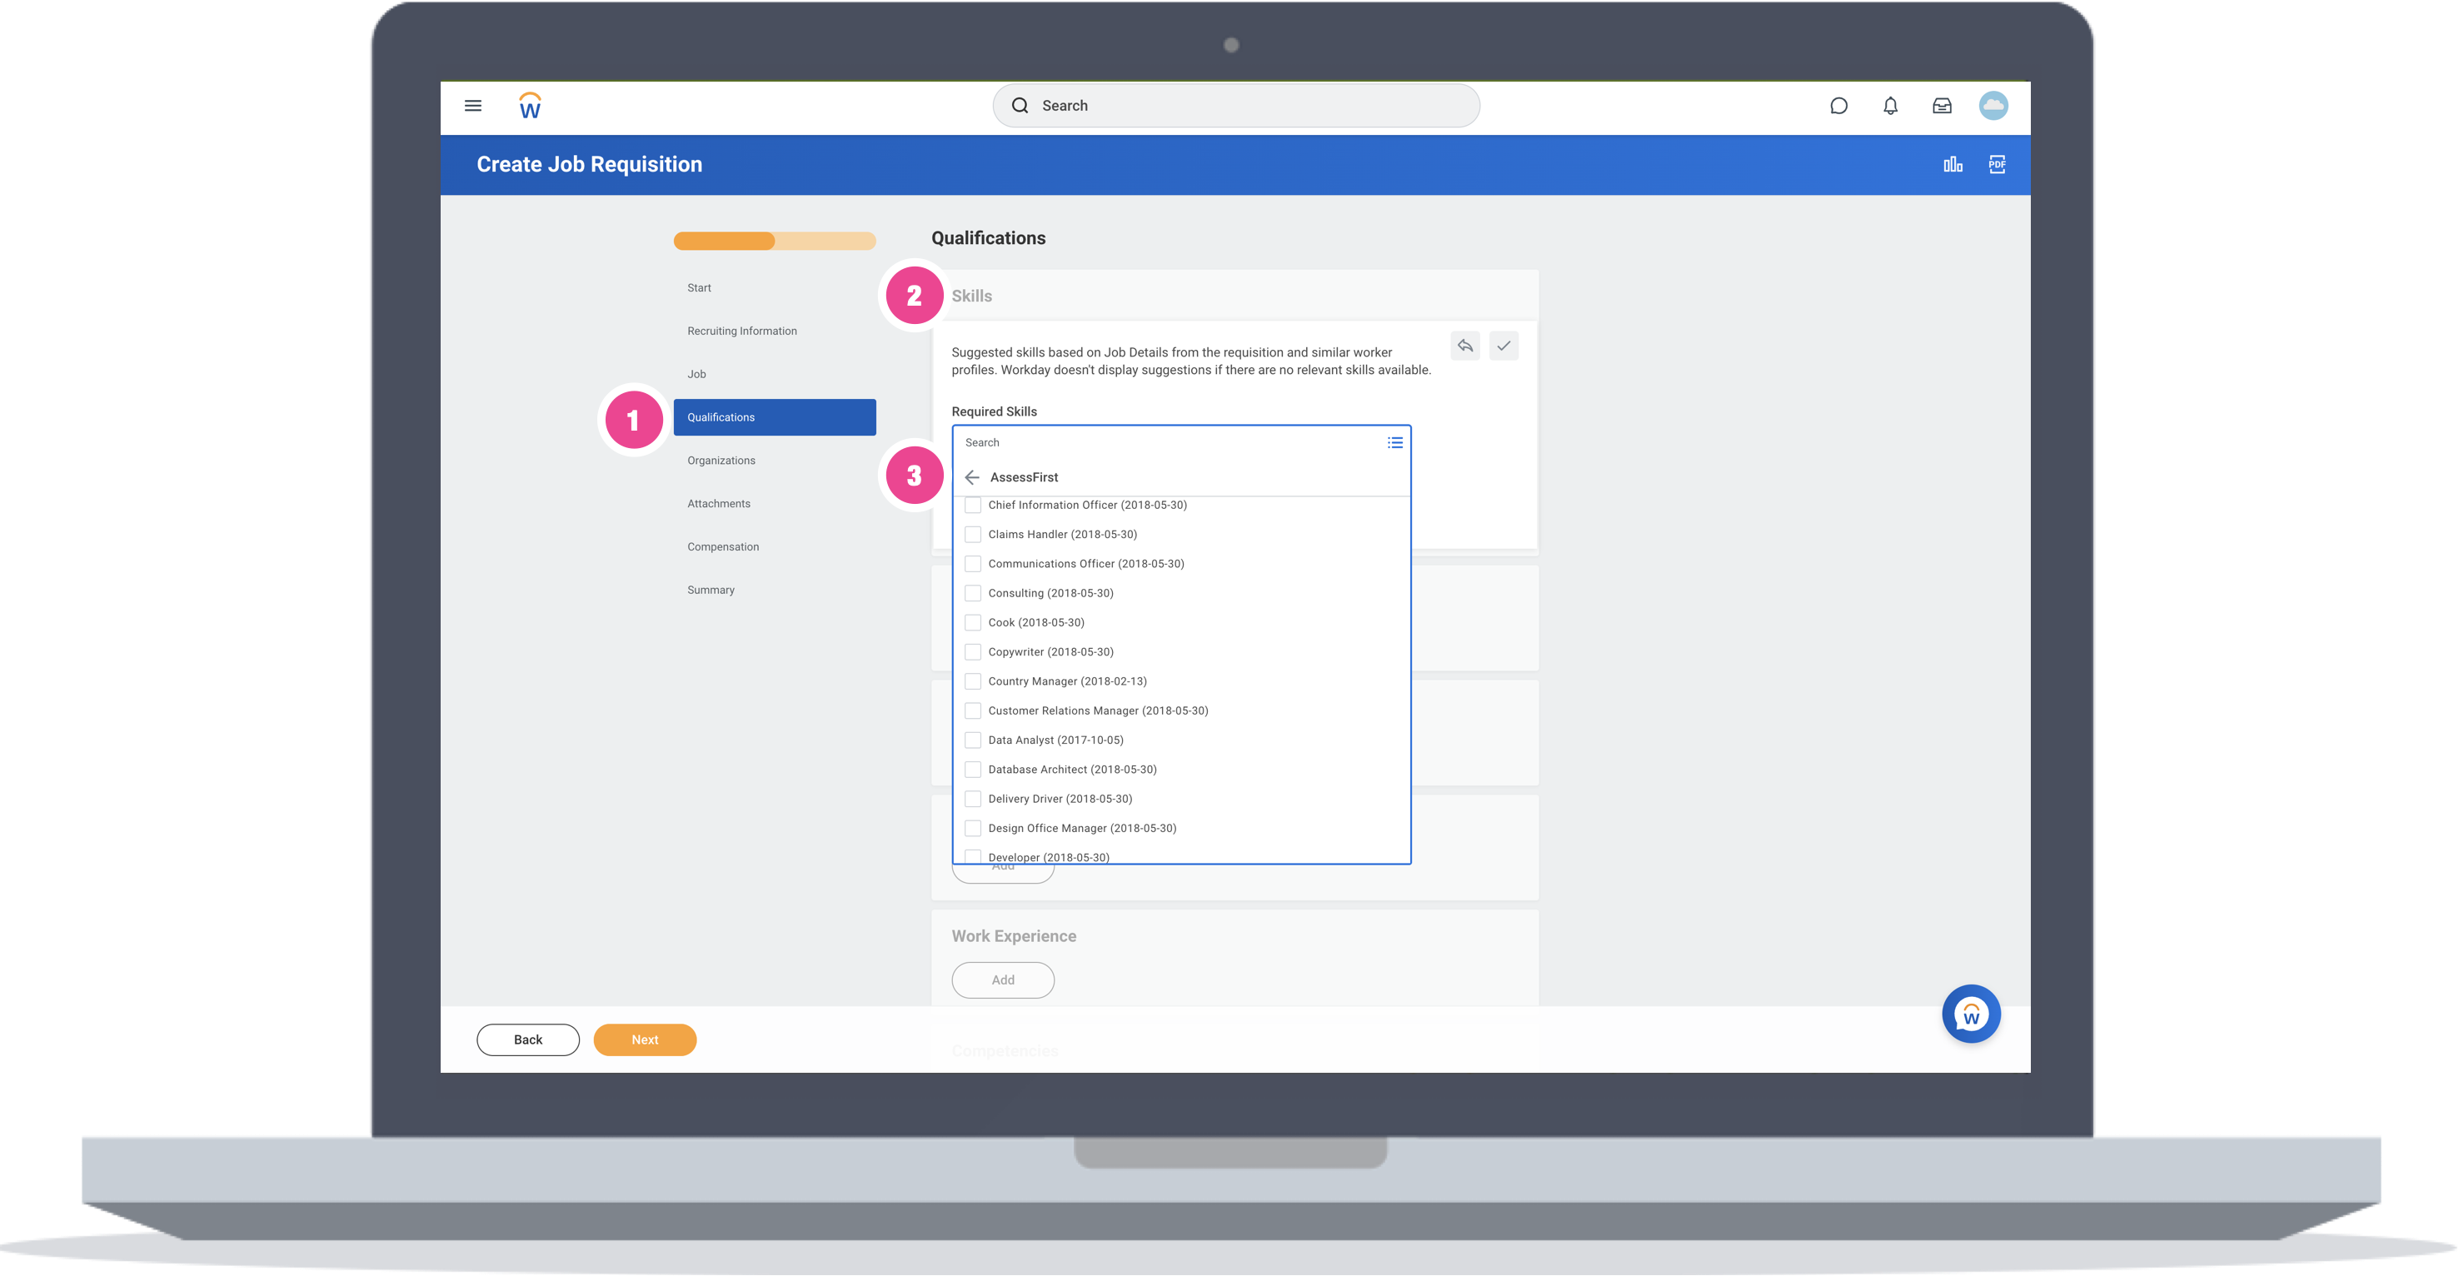This screenshot has width=2459, height=1276.
Task: Click the Workday logo home icon
Action: [530, 106]
